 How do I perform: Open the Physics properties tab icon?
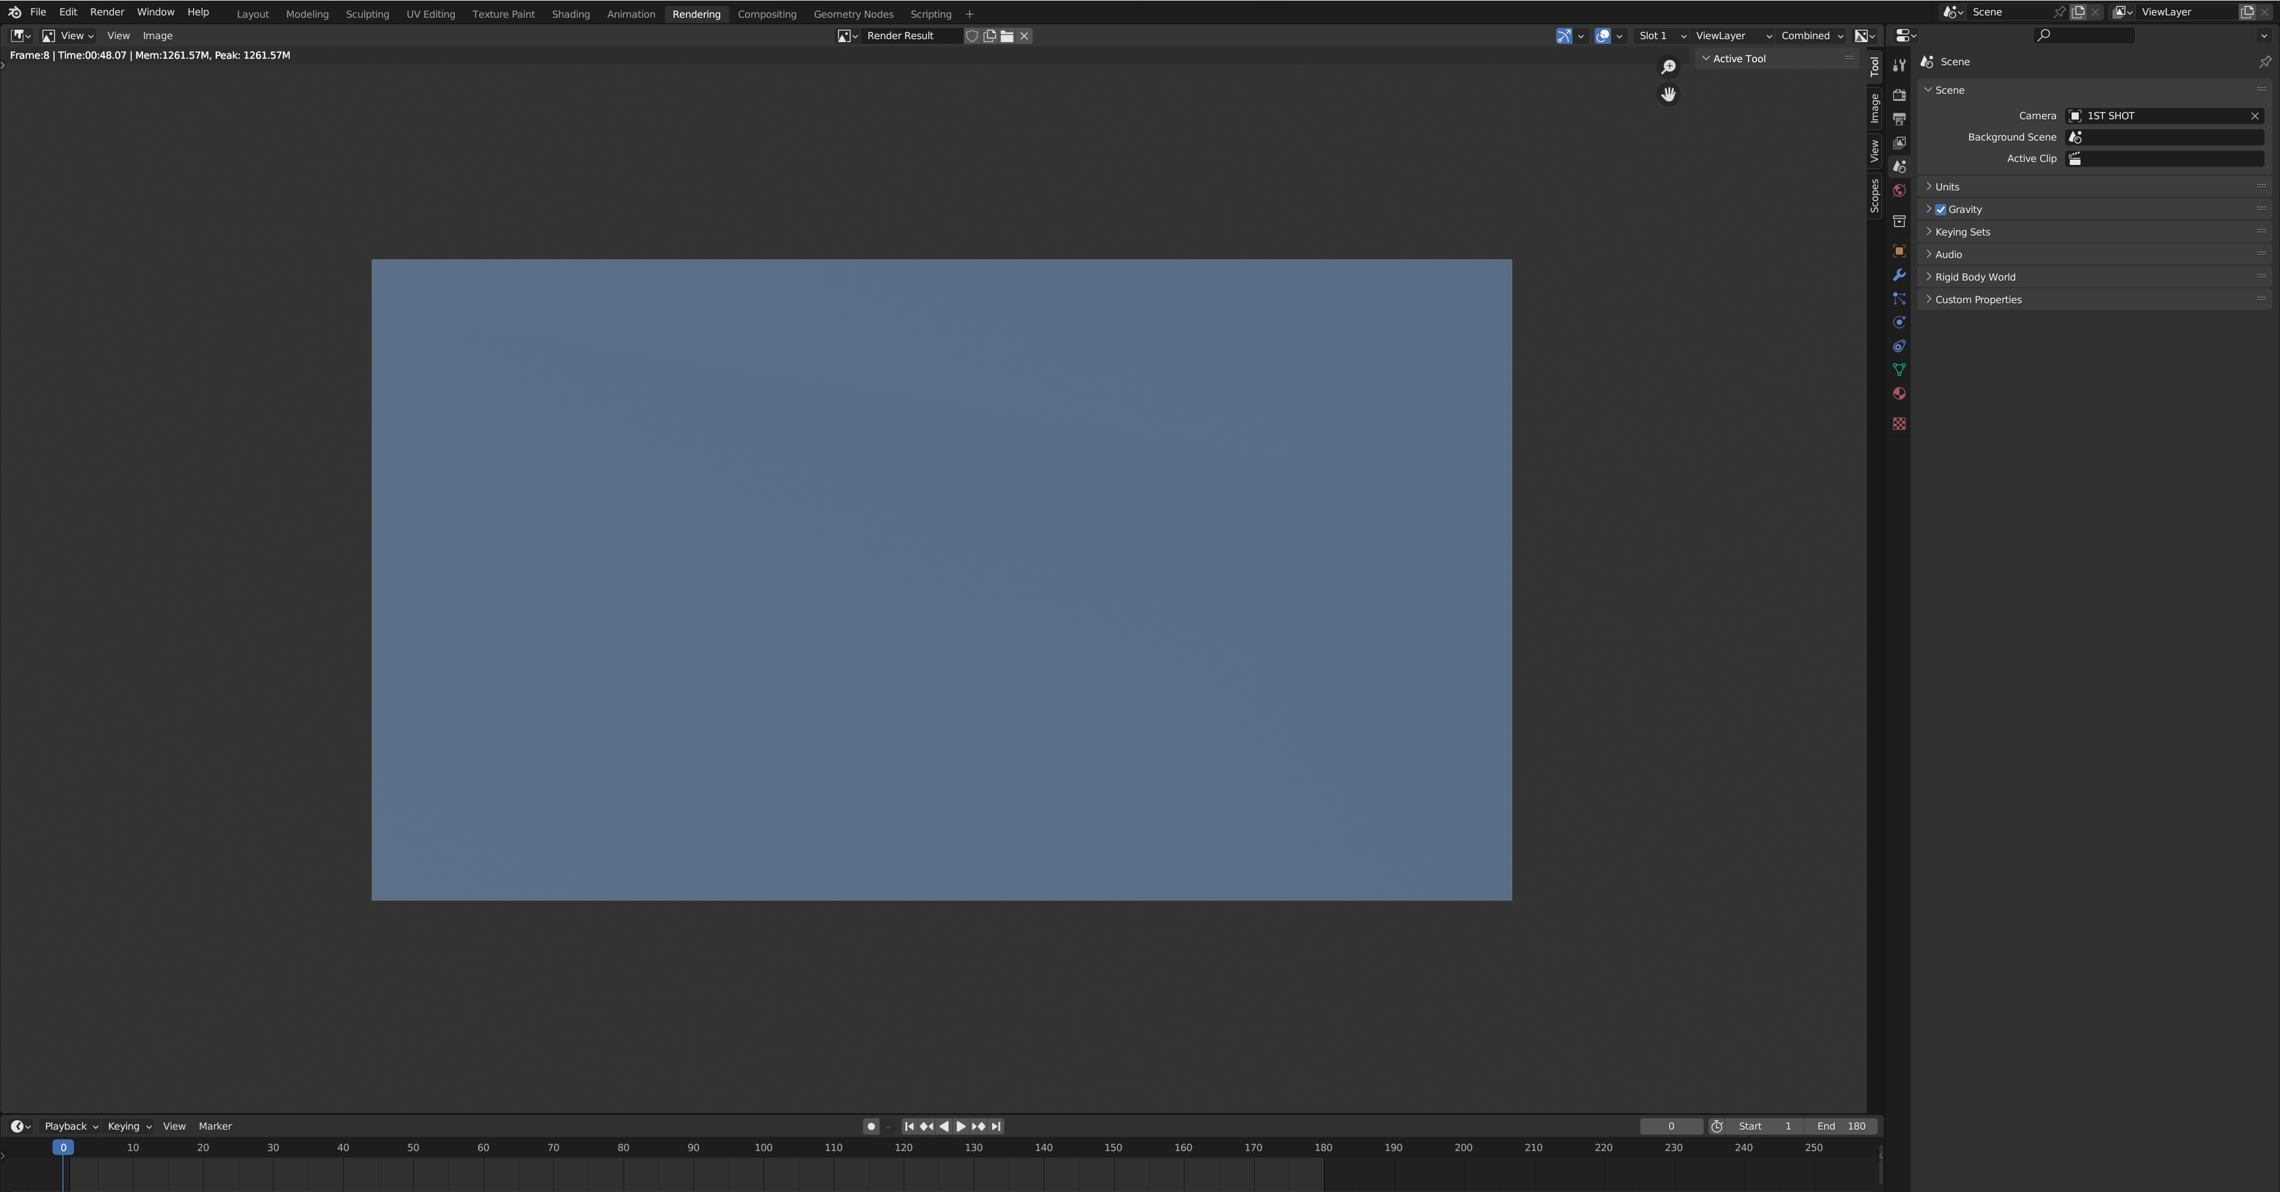[x=1899, y=323]
